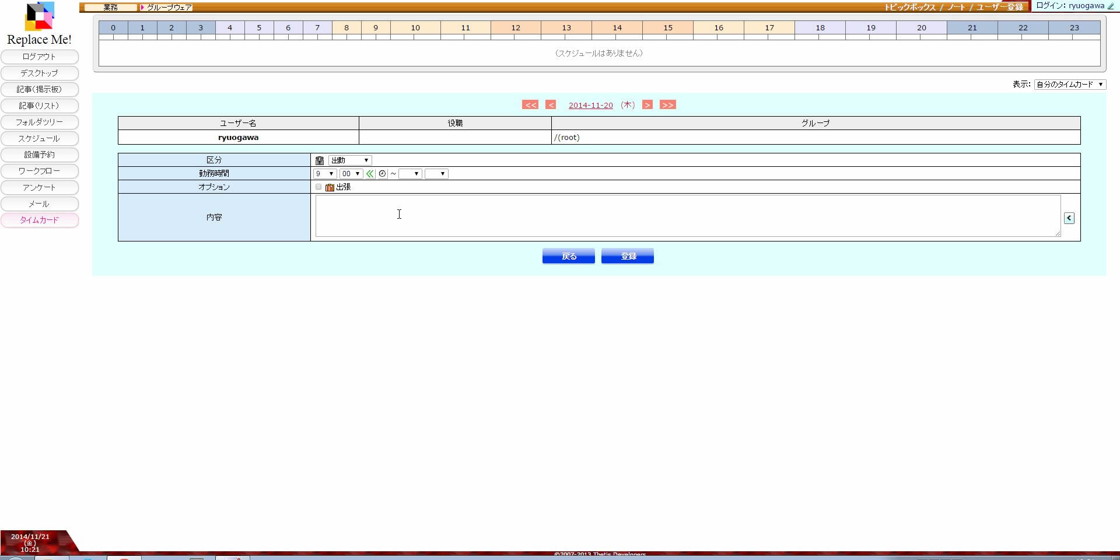
Task: Click the 勤務時間 row label
Action: 214,174
